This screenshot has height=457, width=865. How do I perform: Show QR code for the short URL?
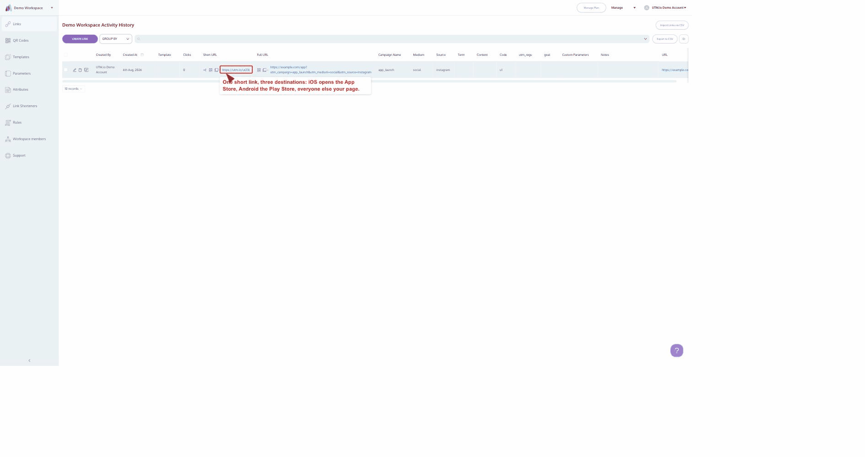click(211, 70)
